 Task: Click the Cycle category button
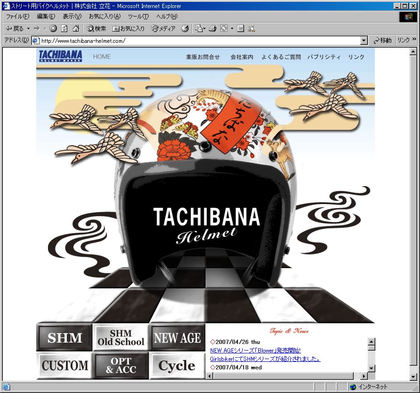pyautogui.click(x=177, y=365)
